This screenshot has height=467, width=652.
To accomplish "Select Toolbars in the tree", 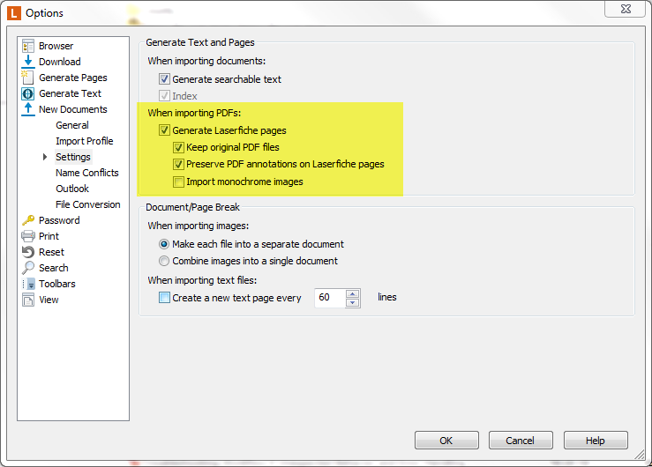I will [57, 284].
